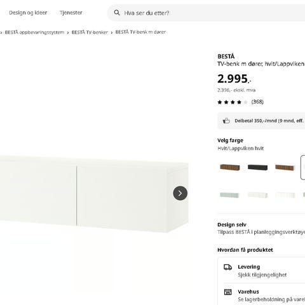Advance to next product image arrow
The width and height of the screenshot is (305, 305).
[x=180, y=193]
